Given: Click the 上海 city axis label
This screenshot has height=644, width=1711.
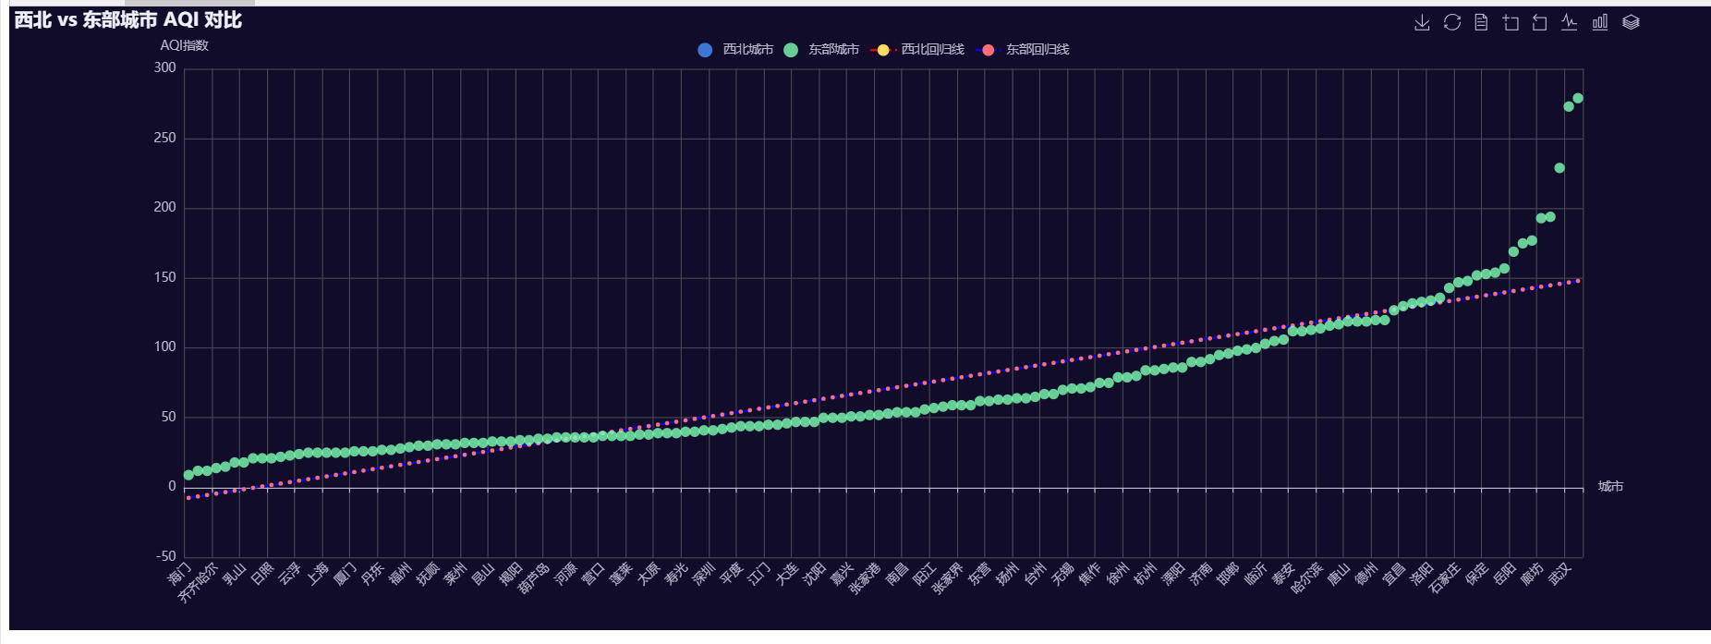Looking at the screenshot, I should 317,574.
